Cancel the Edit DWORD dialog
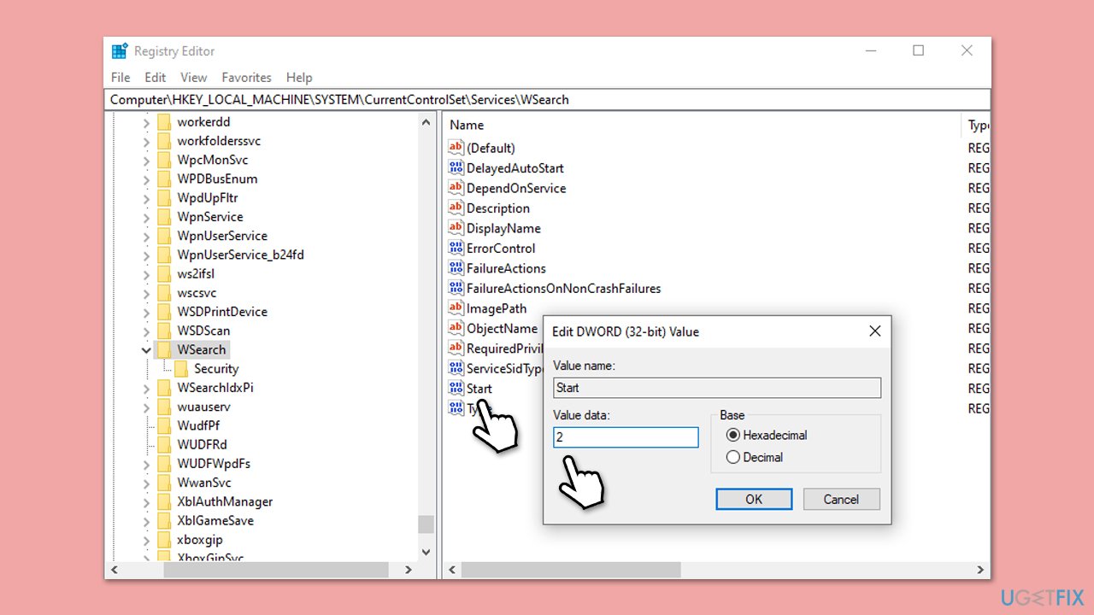The width and height of the screenshot is (1094, 615). tap(841, 499)
